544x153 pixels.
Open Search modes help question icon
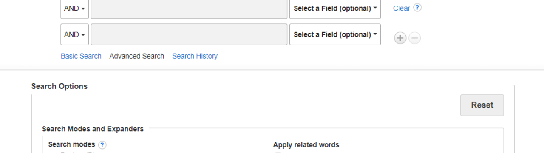pos(102,145)
